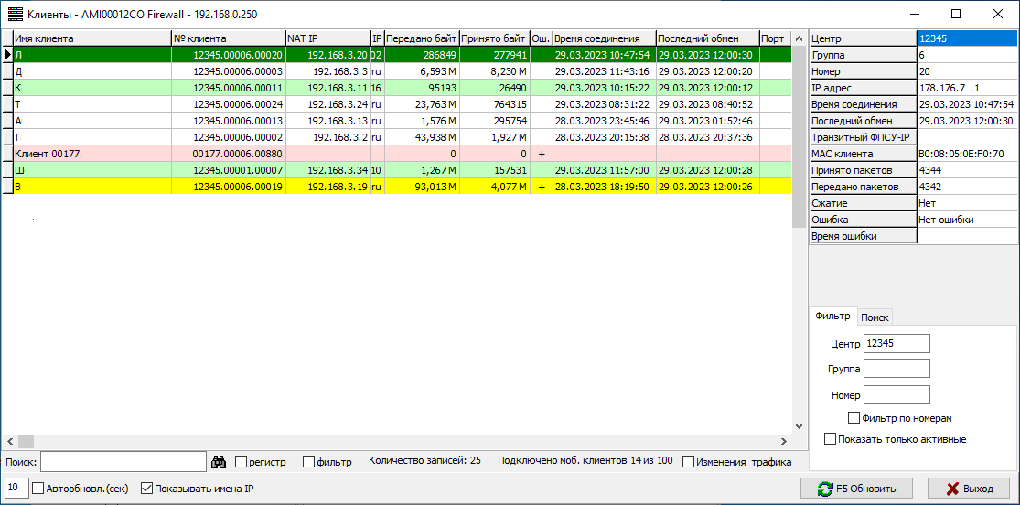Screen dimensions: 1020x505
Task: Click the left arrow of the horizontal scrollbar
Action: pyautogui.click(x=9, y=441)
